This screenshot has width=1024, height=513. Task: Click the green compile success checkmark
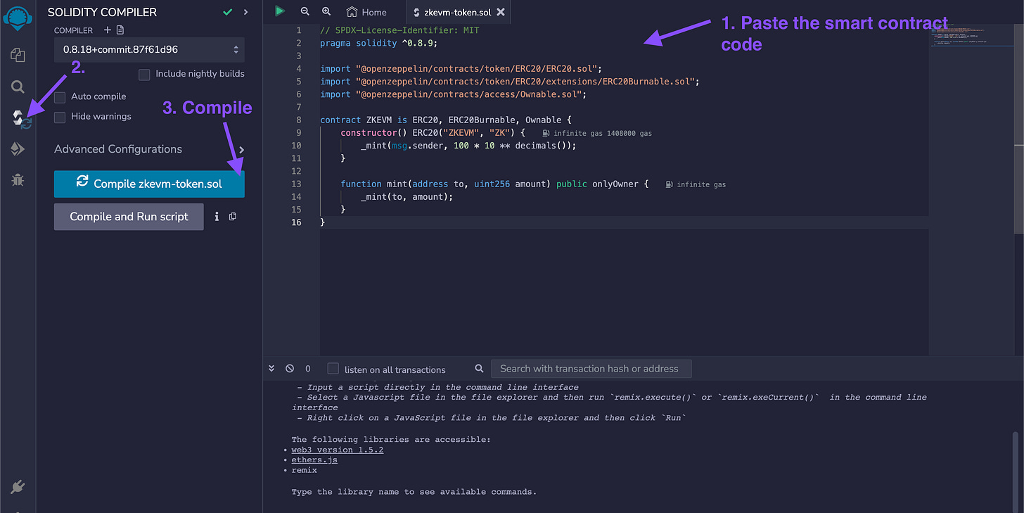[x=227, y=12]
